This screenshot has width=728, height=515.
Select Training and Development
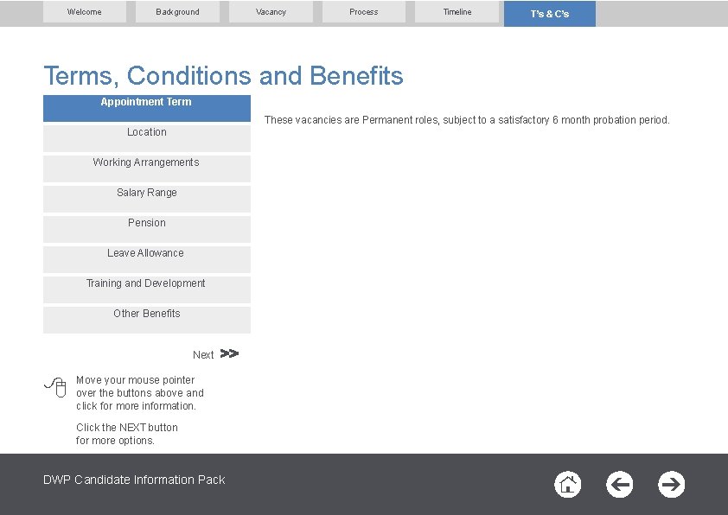coord(146,289)
